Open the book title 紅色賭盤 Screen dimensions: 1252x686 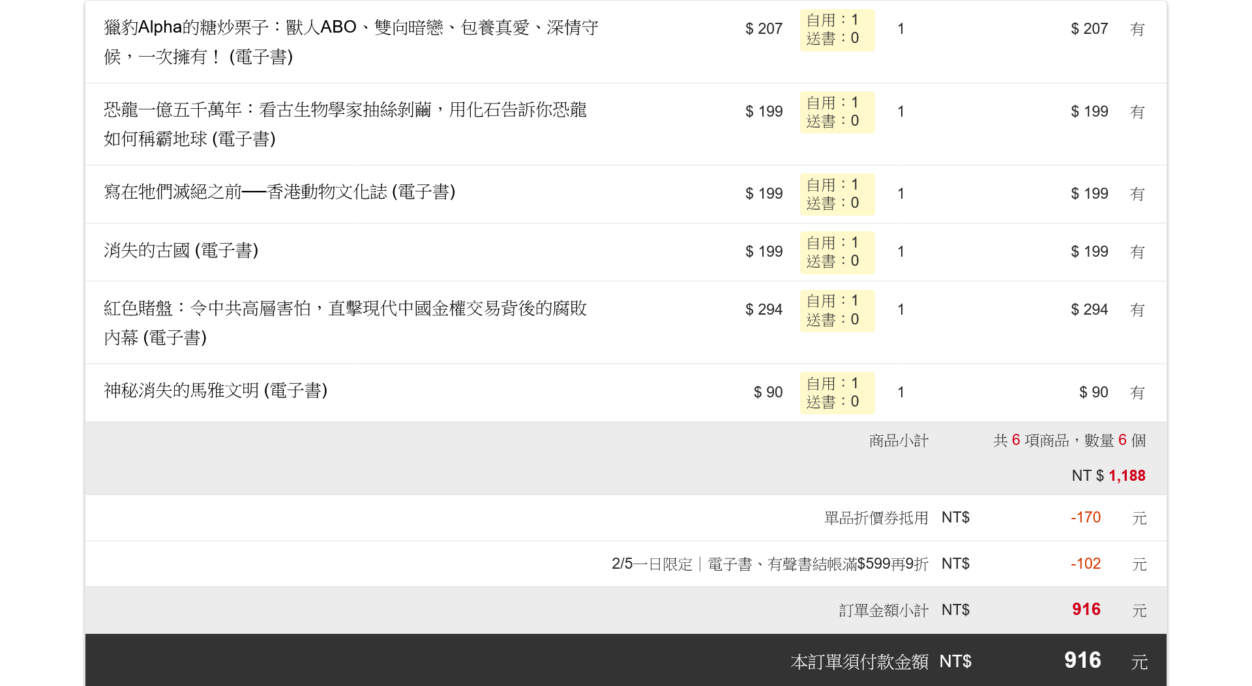point(345,323)
